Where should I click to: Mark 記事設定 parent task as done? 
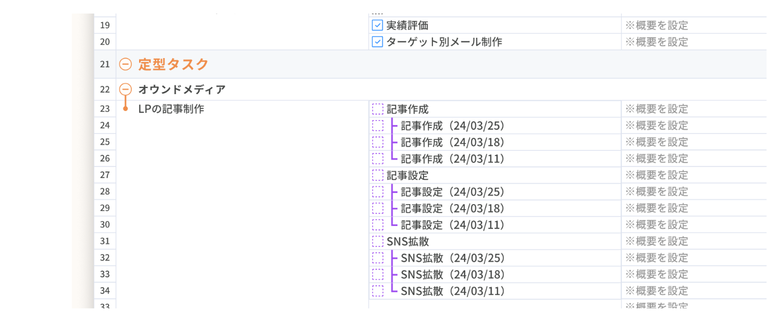tap(378, 175)
